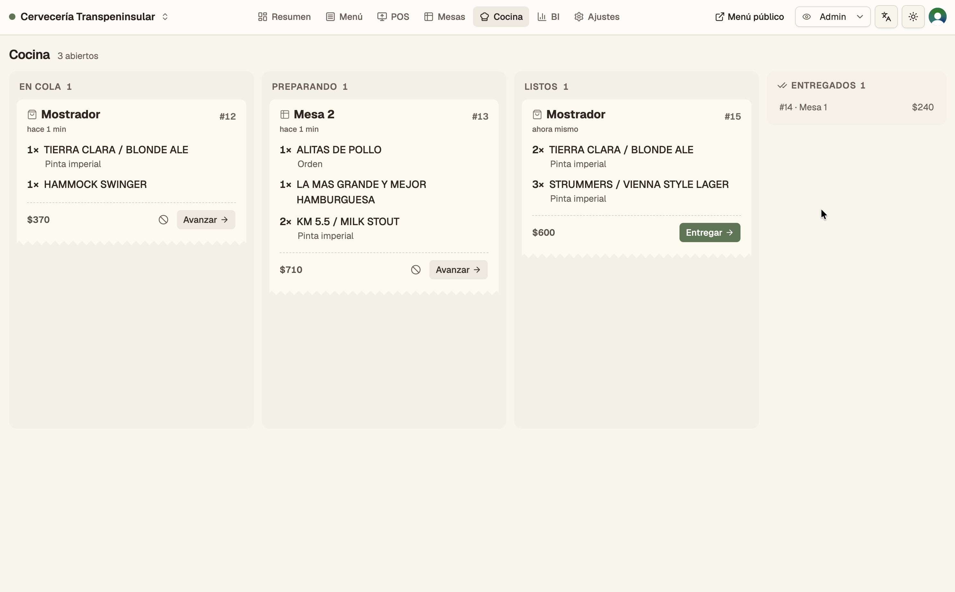
Task: Click order number #15
Action: pos(732,116)
